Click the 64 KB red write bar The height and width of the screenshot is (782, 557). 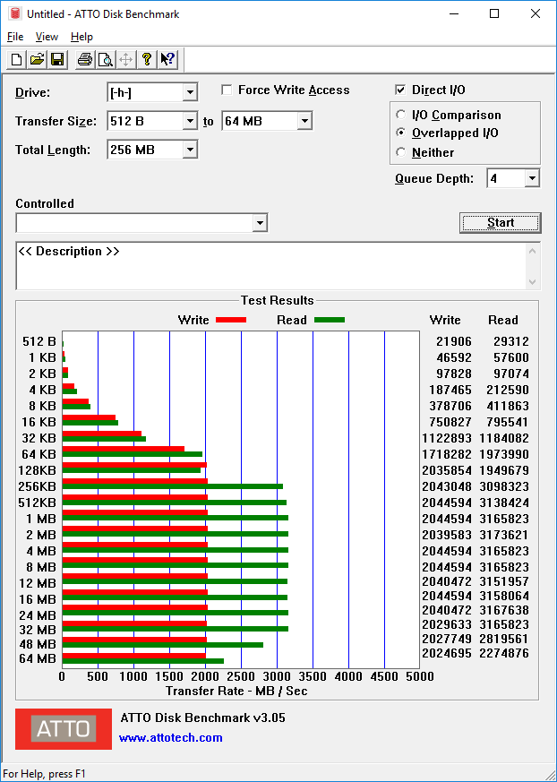click(124, 449)
